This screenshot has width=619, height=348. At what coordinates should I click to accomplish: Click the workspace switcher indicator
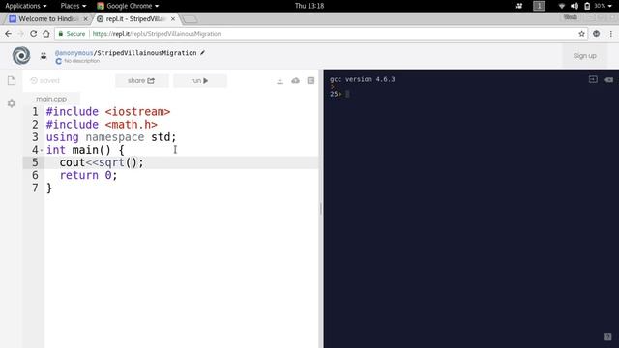tap(539, 6)
